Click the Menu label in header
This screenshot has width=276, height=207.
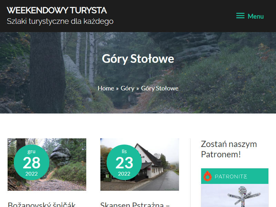click(256, 16)
